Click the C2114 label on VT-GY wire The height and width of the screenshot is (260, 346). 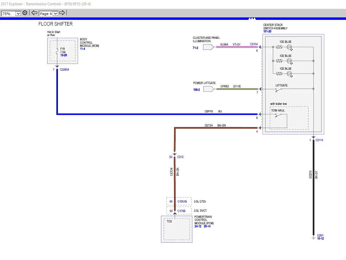click(254, 44)
